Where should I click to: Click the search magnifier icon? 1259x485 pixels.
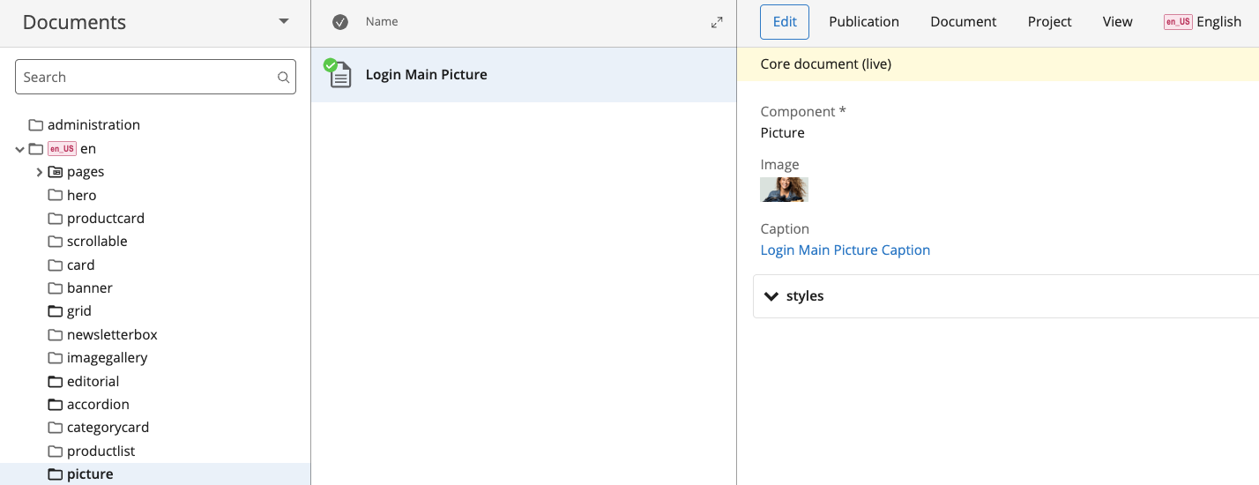click(x=283, y=78)
